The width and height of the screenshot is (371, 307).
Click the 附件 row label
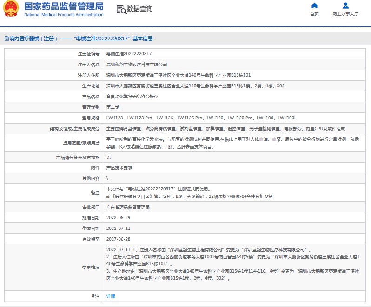(x=95, y=168)
